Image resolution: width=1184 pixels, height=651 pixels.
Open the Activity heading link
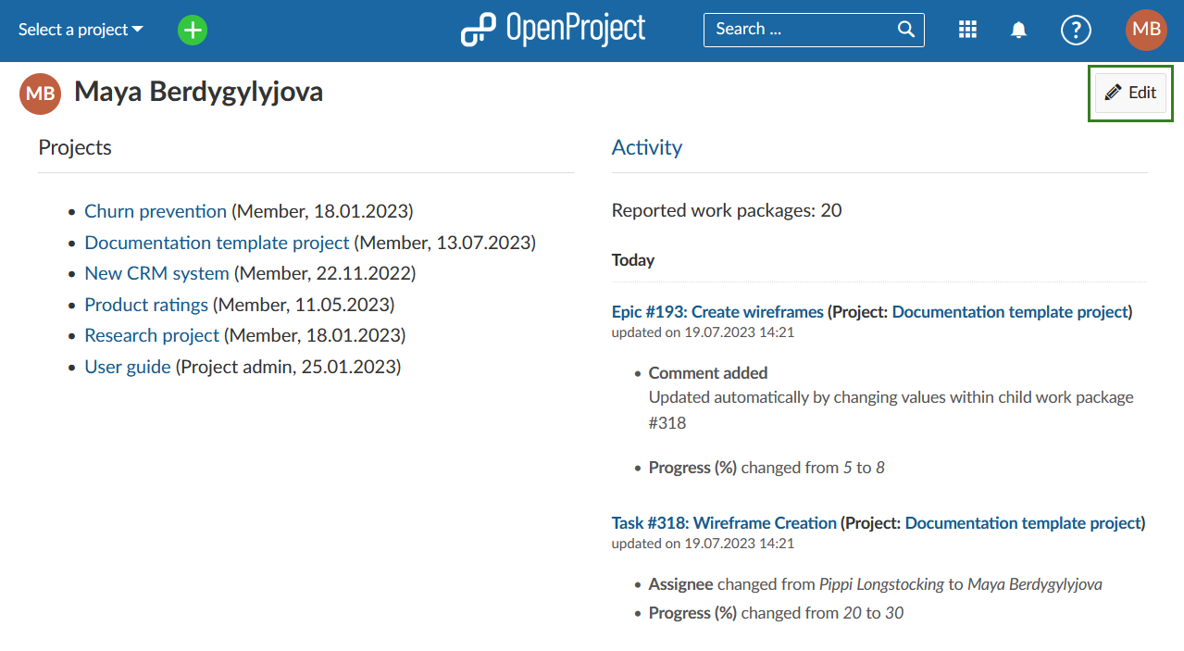(x=646, y=147)
